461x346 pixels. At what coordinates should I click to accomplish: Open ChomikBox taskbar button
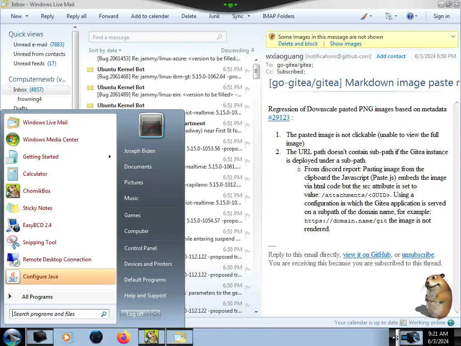pos(151,337)
